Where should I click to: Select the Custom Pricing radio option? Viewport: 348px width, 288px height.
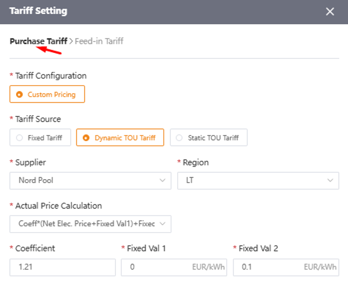pos(47,94)
